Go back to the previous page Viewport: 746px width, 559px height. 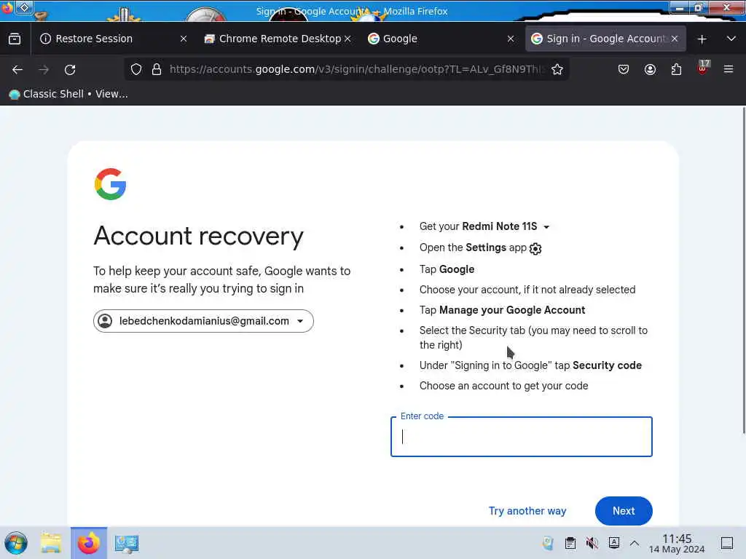(17, 70)
